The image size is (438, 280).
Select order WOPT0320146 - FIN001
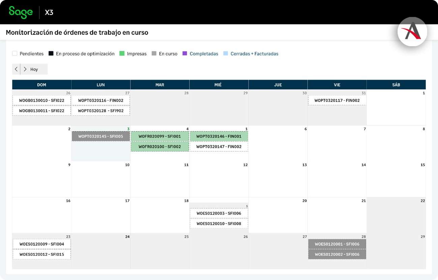point(219,136)
